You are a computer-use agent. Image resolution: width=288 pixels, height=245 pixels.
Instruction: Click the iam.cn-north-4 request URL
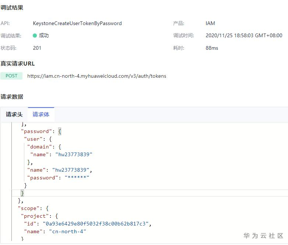(96, 76)
